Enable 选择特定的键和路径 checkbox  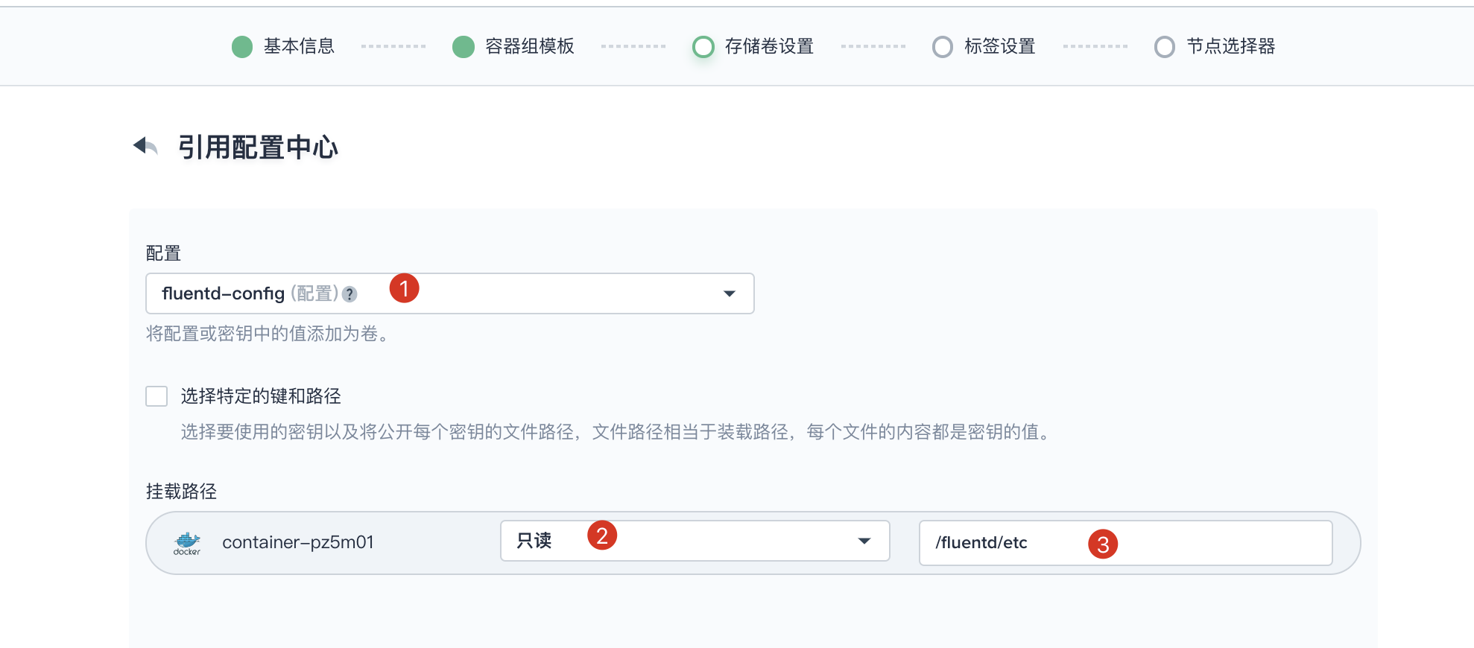click(156, 396)
